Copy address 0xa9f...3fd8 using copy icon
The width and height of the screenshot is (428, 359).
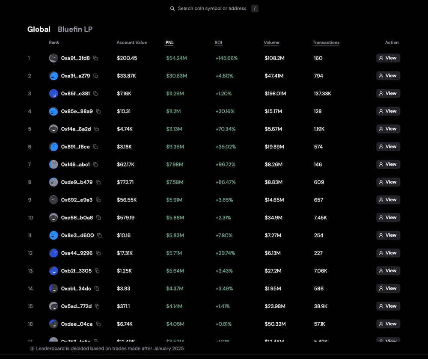click(95, 58)
